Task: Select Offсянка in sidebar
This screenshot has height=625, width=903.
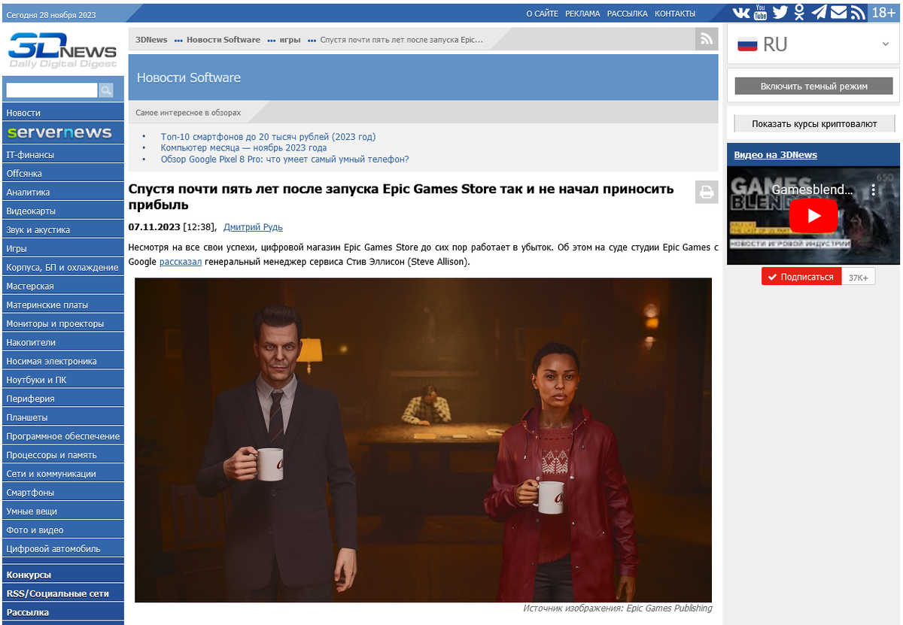Action: click(62, 173)
